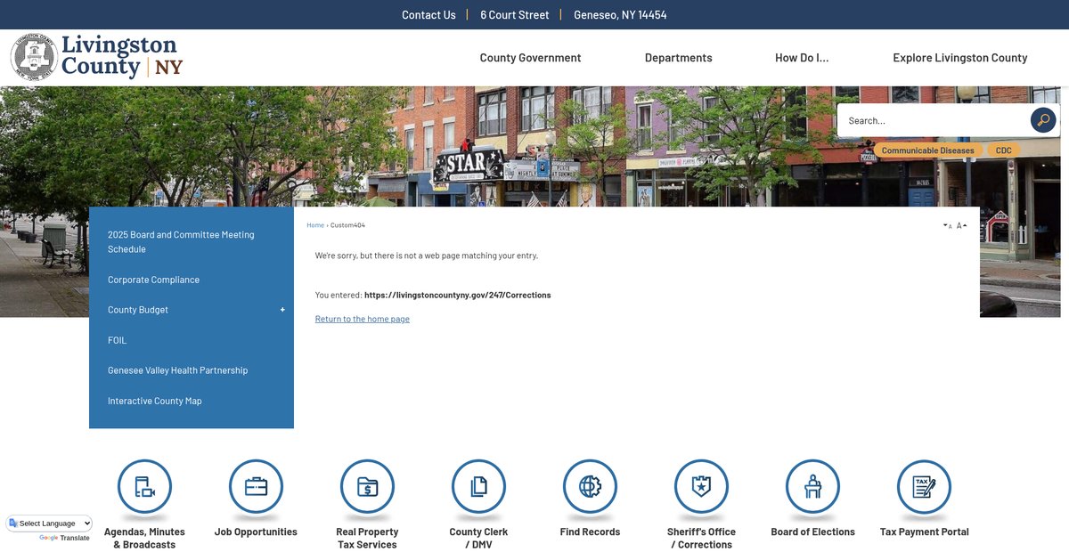This screenshot has width=1069, height=552.
Task: Click the Google Translate link
Action: tap(64, 538)
